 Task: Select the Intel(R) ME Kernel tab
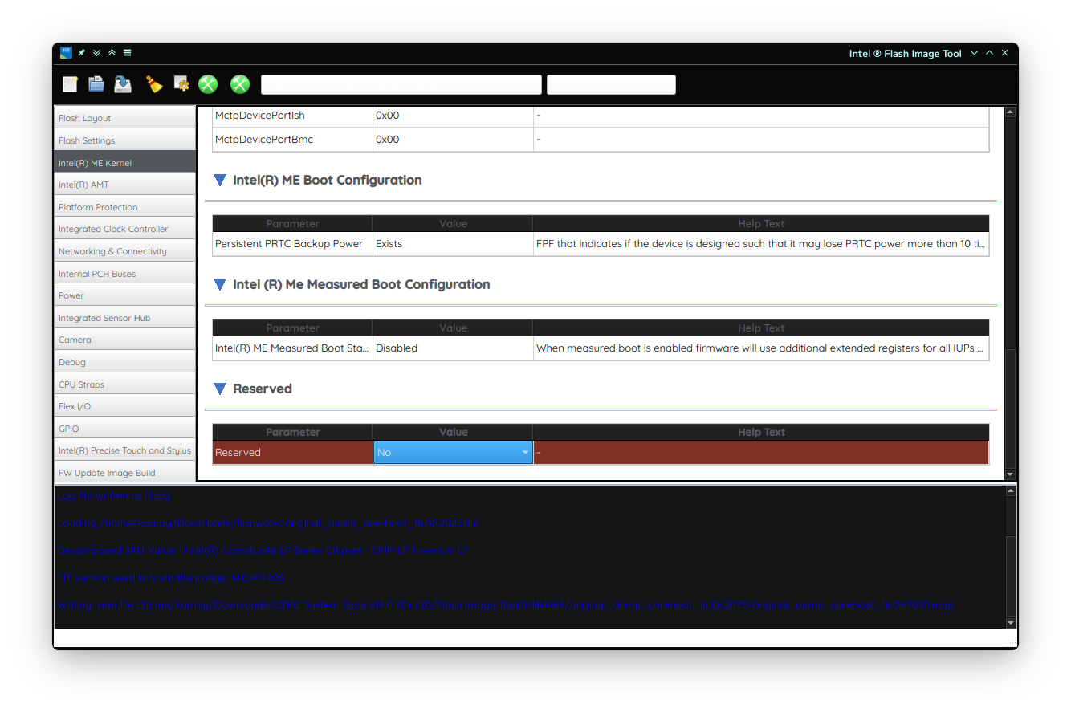(124, 163)
